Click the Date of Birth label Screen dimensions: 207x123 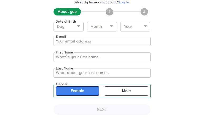point(66,22)
